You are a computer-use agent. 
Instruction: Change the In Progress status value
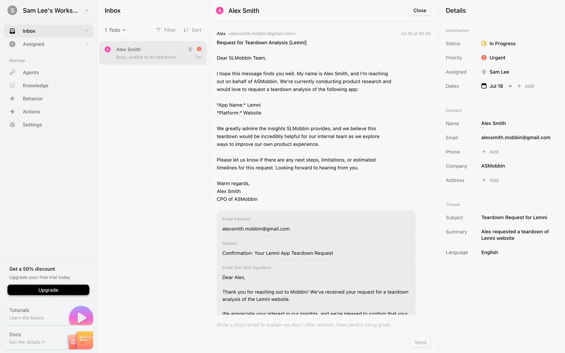coord(502,44)
